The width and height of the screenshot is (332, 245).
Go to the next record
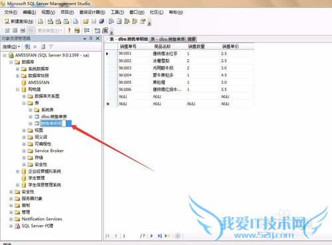(x=151, y=236)
